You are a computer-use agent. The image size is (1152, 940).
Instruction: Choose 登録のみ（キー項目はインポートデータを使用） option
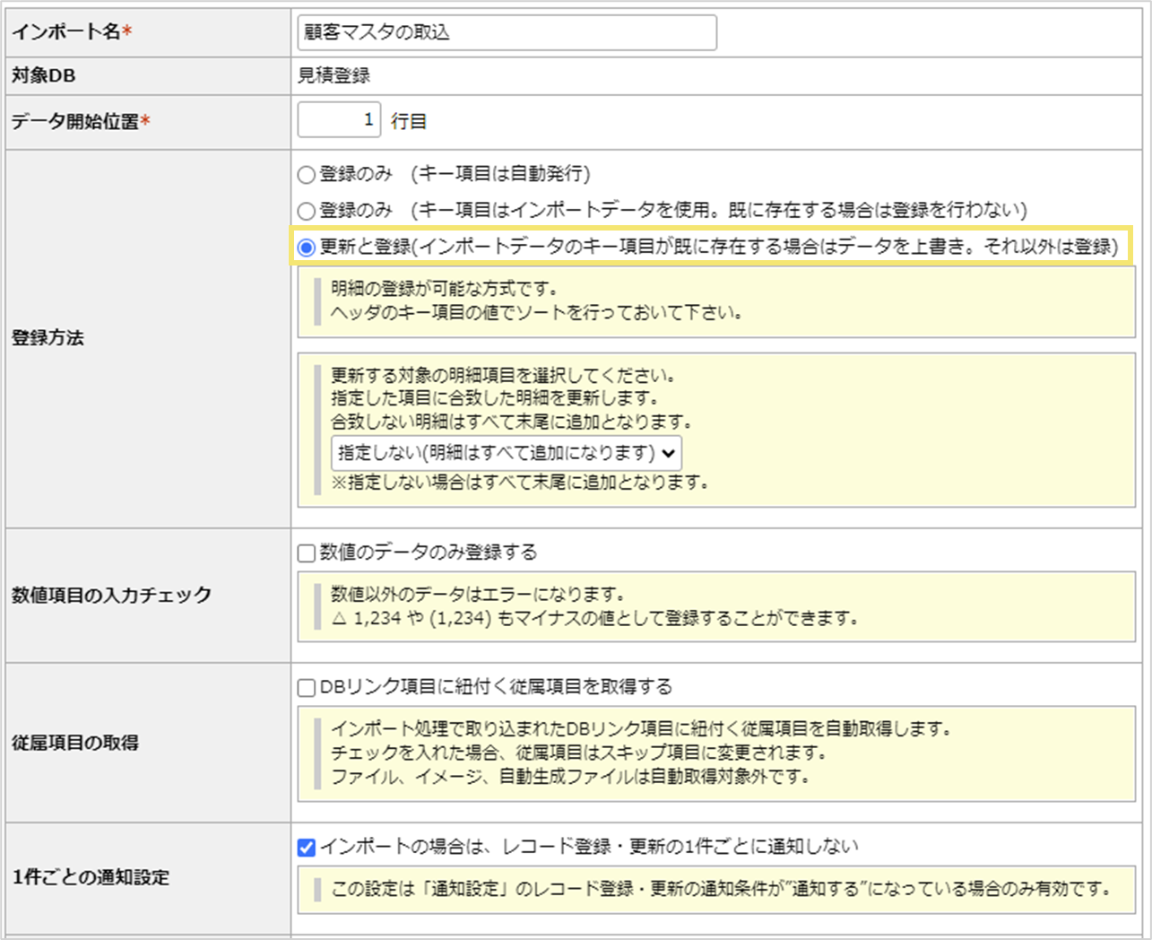(305, 210)
